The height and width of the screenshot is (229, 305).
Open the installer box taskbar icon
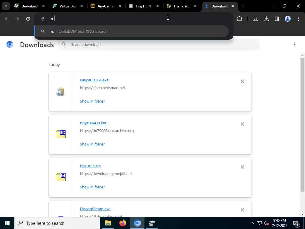click(152, 223)
